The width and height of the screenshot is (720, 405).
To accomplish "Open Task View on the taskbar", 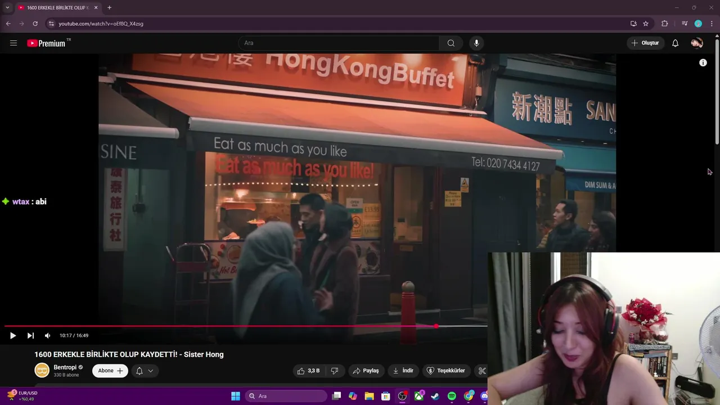I will (336, 396).
